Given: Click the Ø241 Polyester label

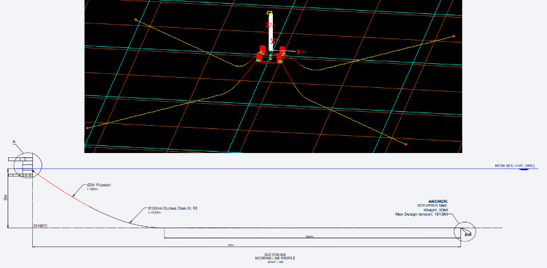Looking at the screenshot, I should 100,186.
